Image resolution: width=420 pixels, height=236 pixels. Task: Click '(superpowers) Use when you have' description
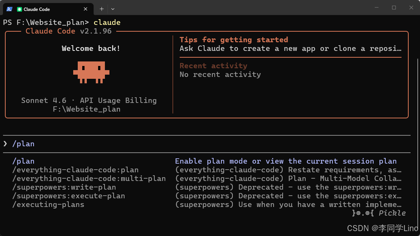click(x=288, y=204)
